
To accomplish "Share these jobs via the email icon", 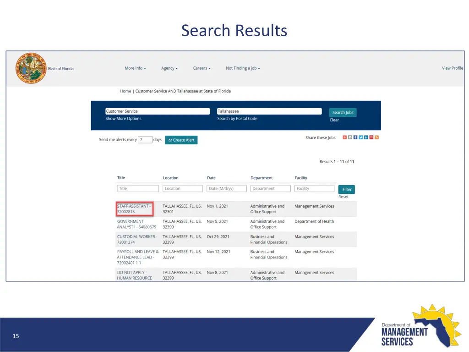I will coord(350,137).
